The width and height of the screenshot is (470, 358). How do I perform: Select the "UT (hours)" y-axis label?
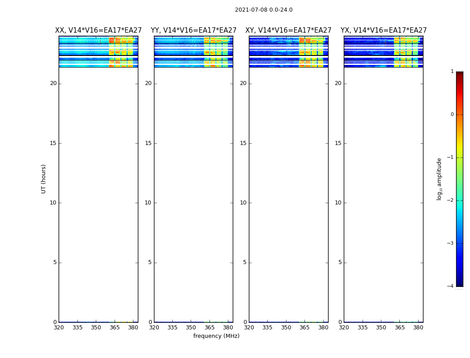(x=43, y=179)
